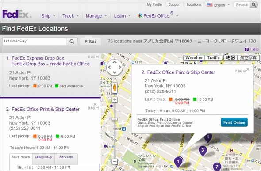This screenshot has height=171, width=261.
Task: Pick up the Street View pegman icon
Action: click(x=115, y=87)
